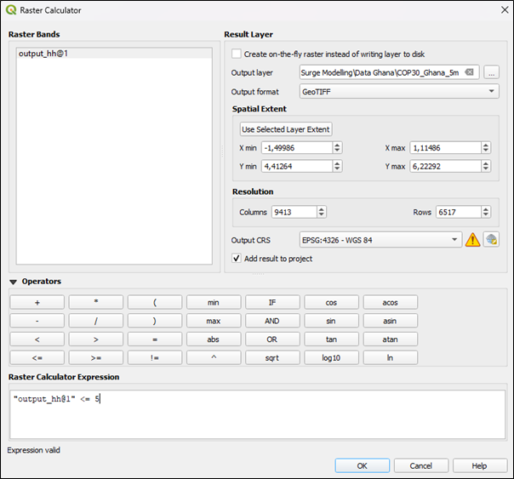Screen dimensions: 514x479
Task: Insert the closing parenthesis
Action: click(x=155, y=321)
